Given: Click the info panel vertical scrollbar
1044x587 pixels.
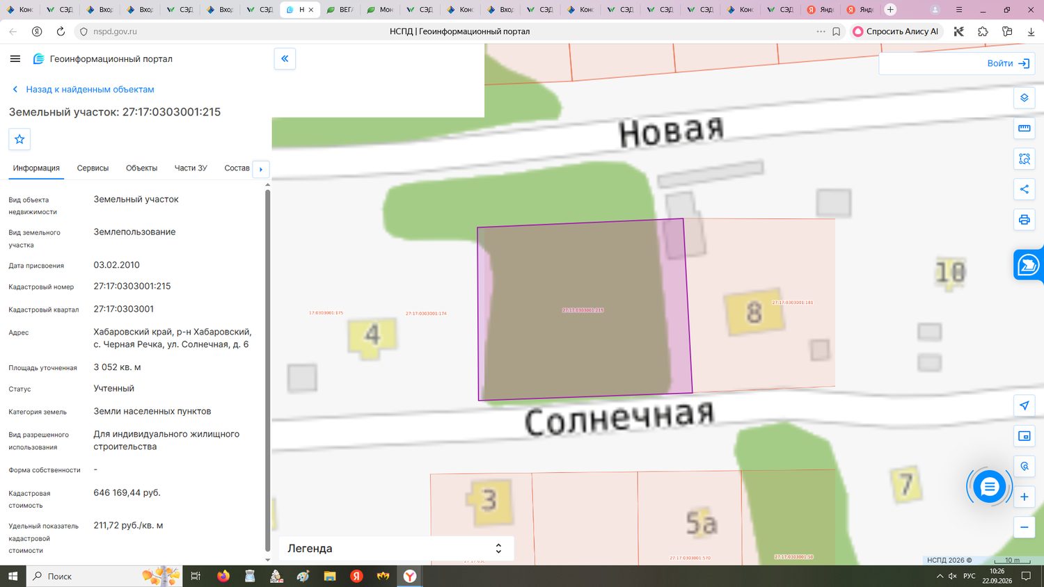Looking at the screenshot, I should pyautogui.click(x=268, y=371).
